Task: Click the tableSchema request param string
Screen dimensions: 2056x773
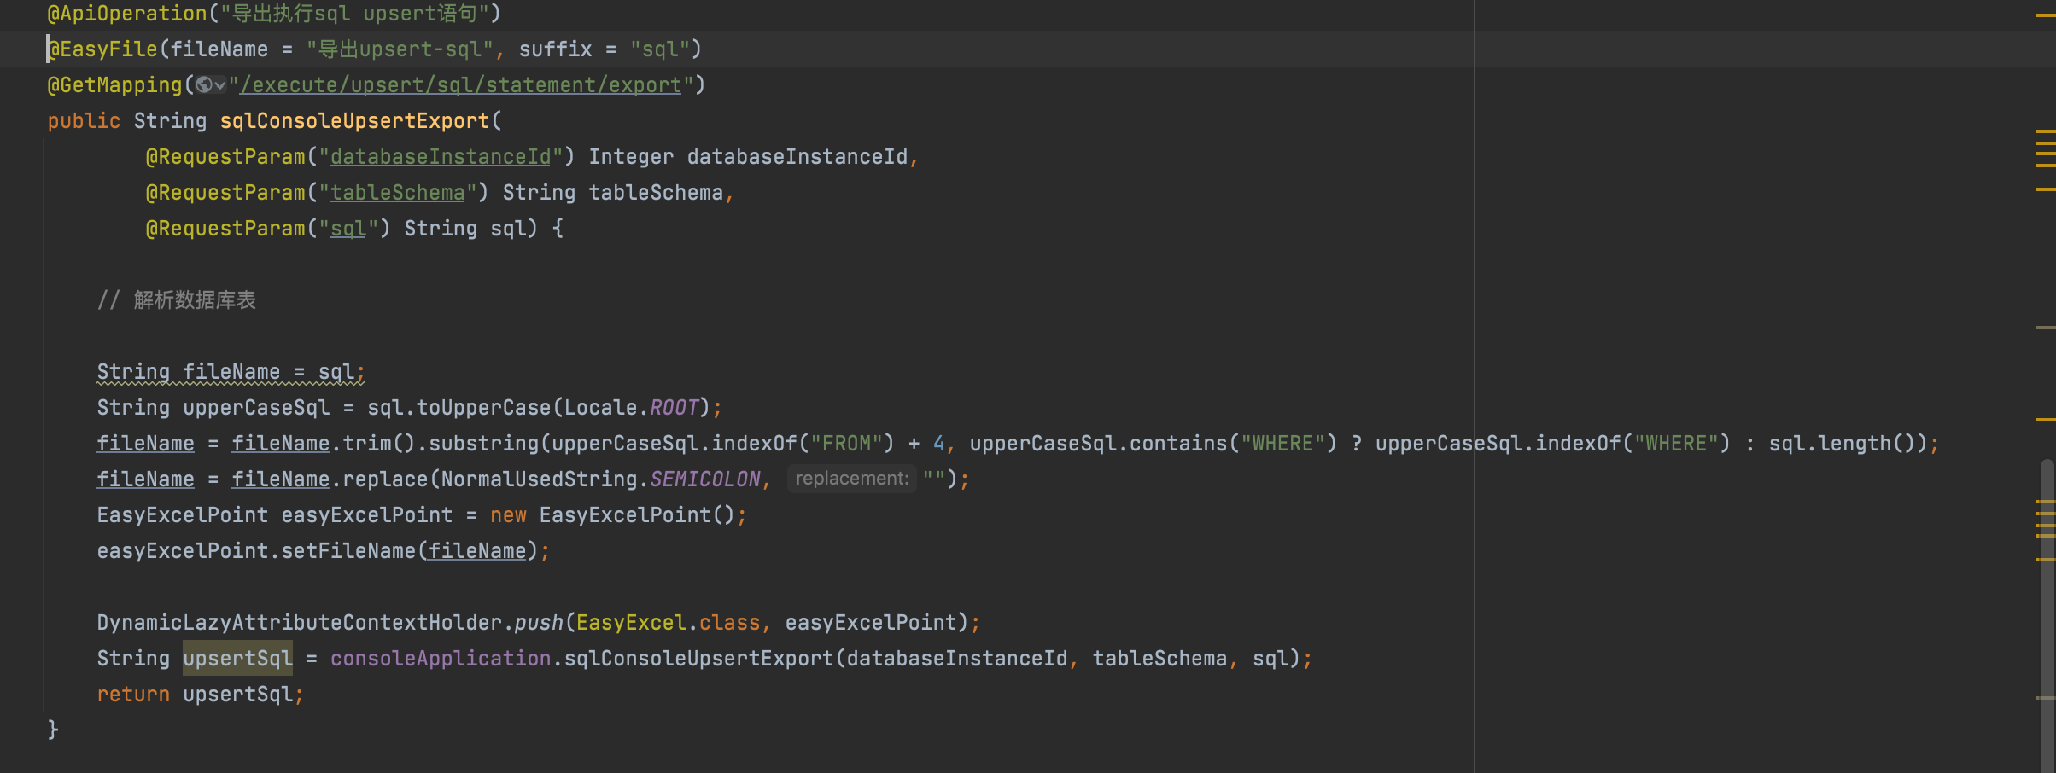Action: [397, 193]
